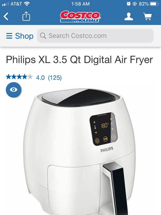Go to Costco Wholesale home logo
161x215 pixels.
click(x=80, y=16)
